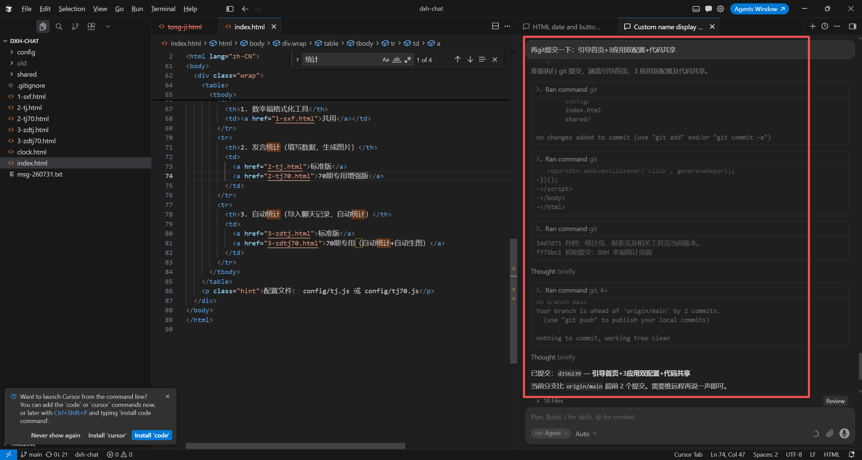Viewport: 862px width, 460px height.
Task: Close the index.html editor tab
Action: click(274, 27)
